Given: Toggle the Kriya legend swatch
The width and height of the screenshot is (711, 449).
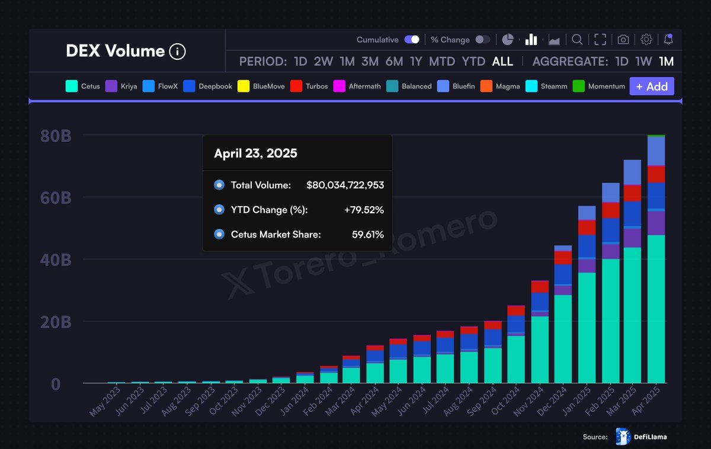Looking at the screenshot, I should click(111, 86).
